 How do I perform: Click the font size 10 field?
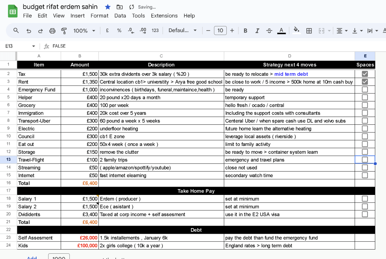(x=220, y=31)
